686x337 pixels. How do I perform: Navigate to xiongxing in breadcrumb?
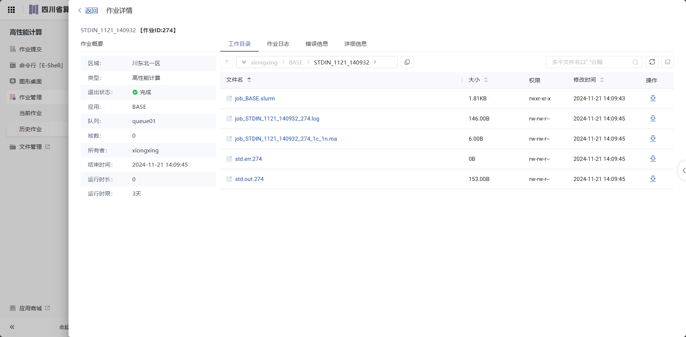264,62
